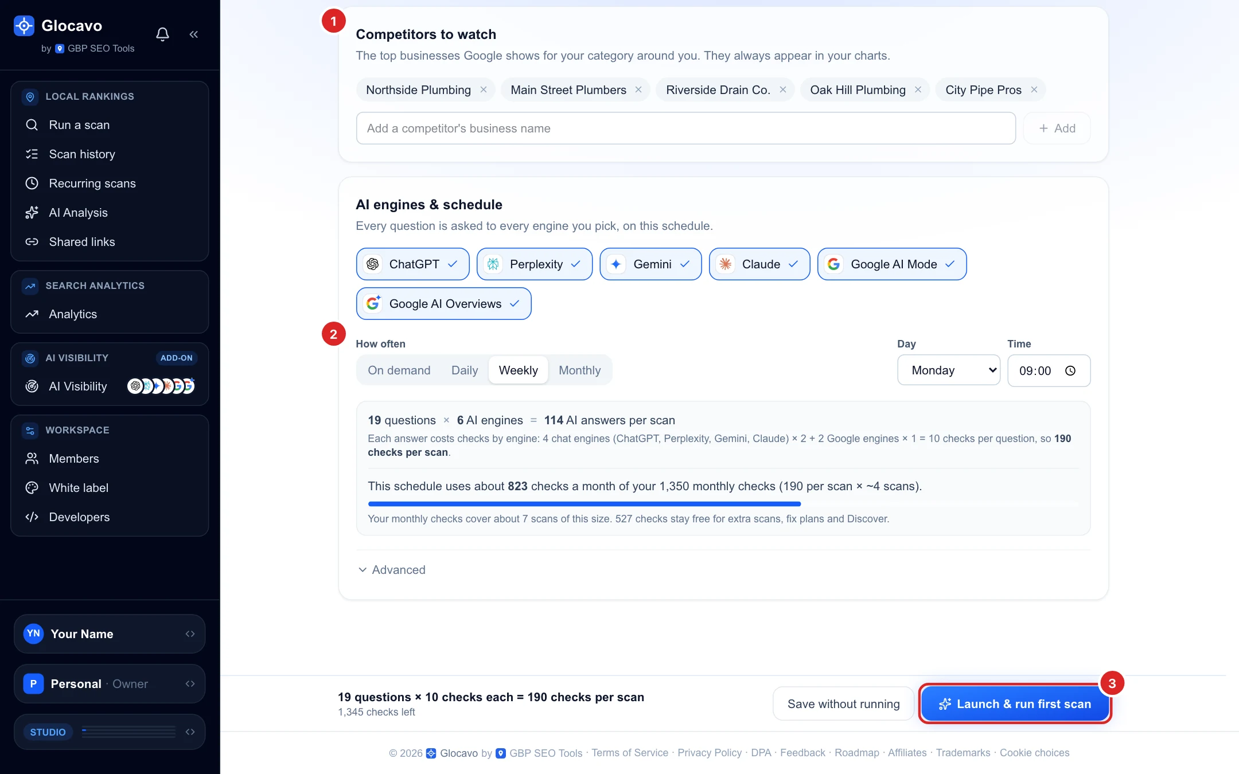Toggle Gemini engine selection
1239x774 pixels.
pyautogui.click(x=650, y=264)
